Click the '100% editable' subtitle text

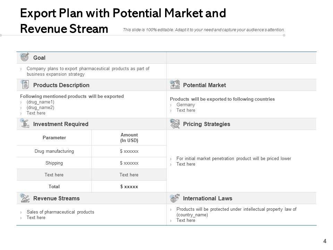[x=204, y=30]
